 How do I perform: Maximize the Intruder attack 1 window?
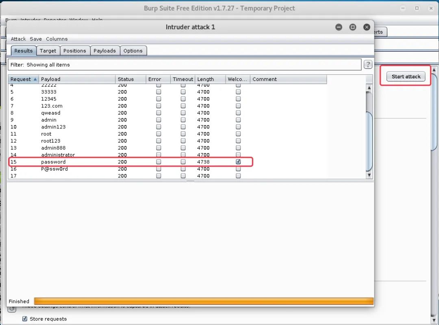(x=353, y=27)
